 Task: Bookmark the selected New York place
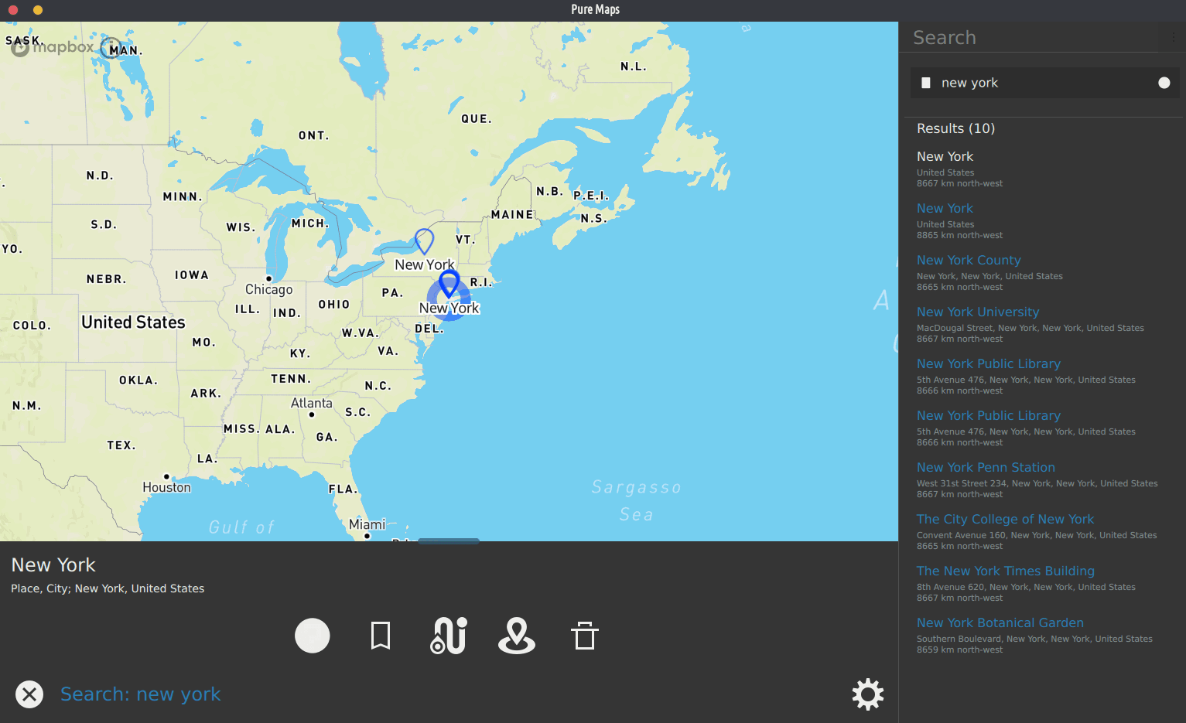pos(380,636)
